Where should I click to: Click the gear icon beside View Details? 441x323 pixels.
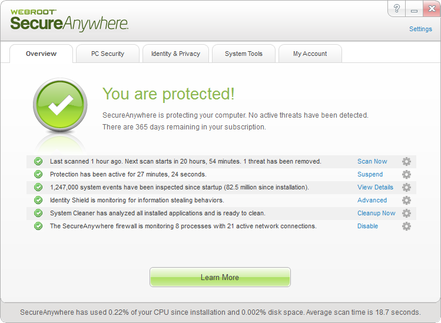coord(406,187)
